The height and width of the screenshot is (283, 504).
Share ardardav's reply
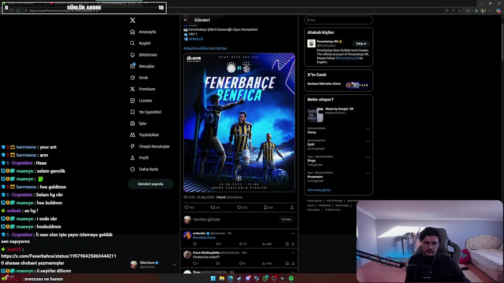click(x=293, y=244)
